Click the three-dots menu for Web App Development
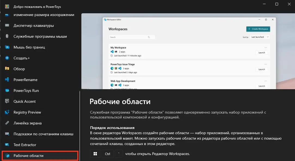Screen dimensions: 295x161 266,81
